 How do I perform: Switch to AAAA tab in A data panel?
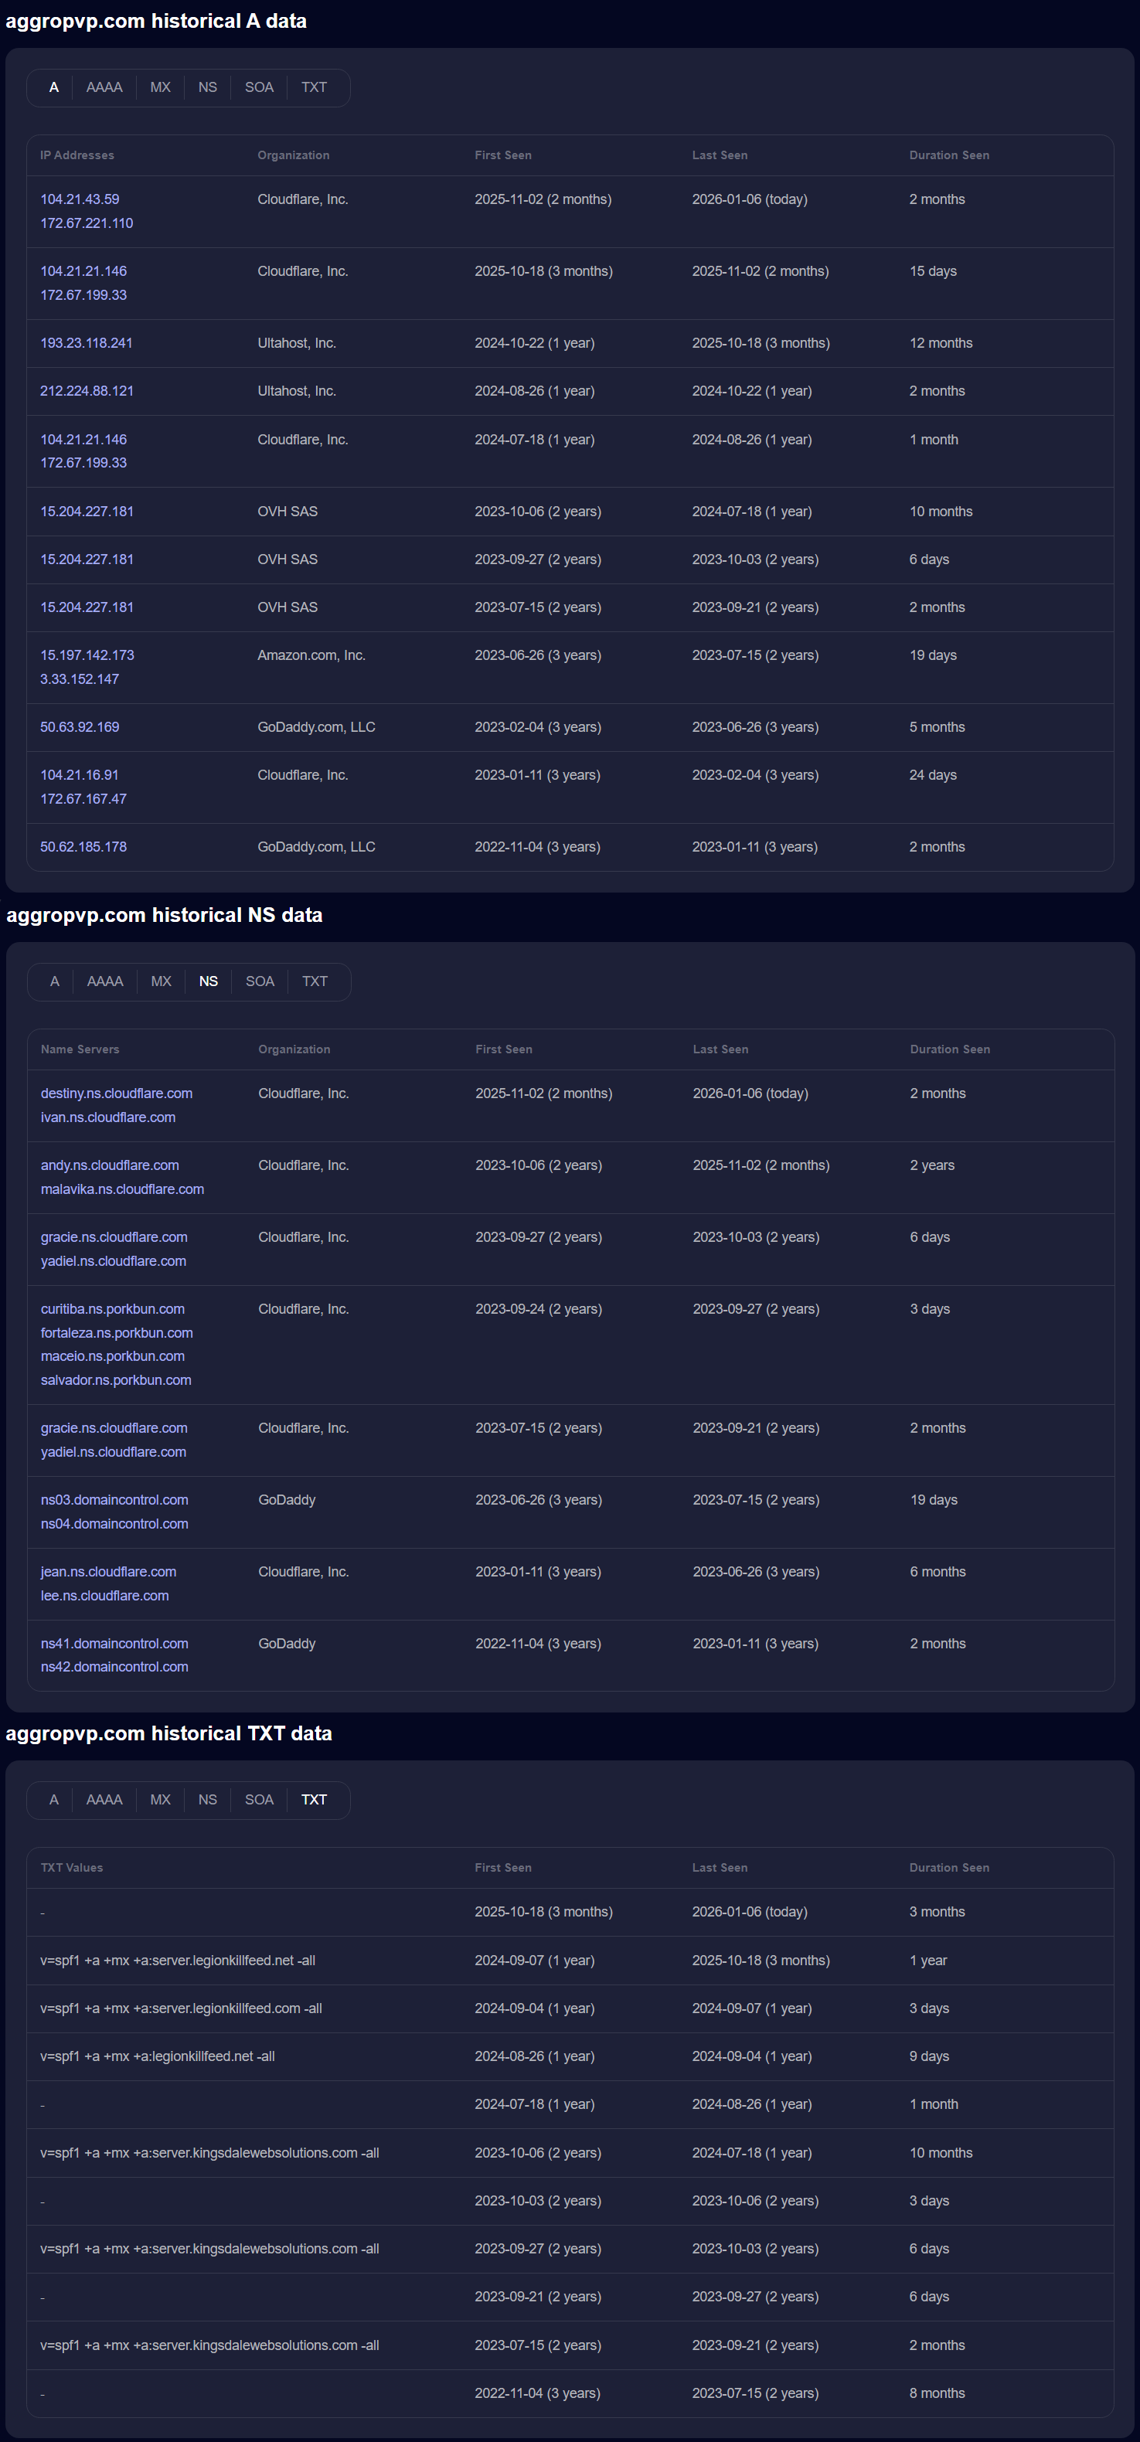coord(104,87)
